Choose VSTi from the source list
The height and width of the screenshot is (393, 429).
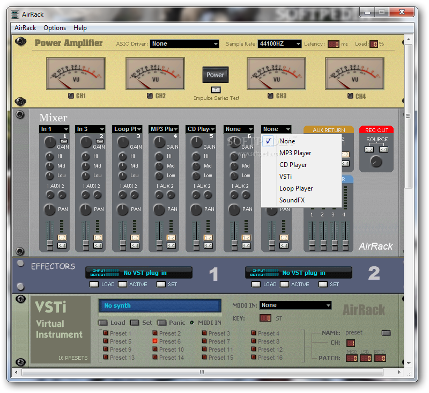[x=301, y=177]
